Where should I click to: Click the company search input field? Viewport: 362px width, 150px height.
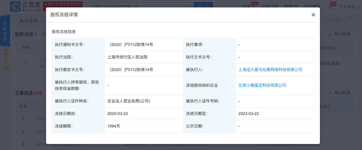pos(140,6)
